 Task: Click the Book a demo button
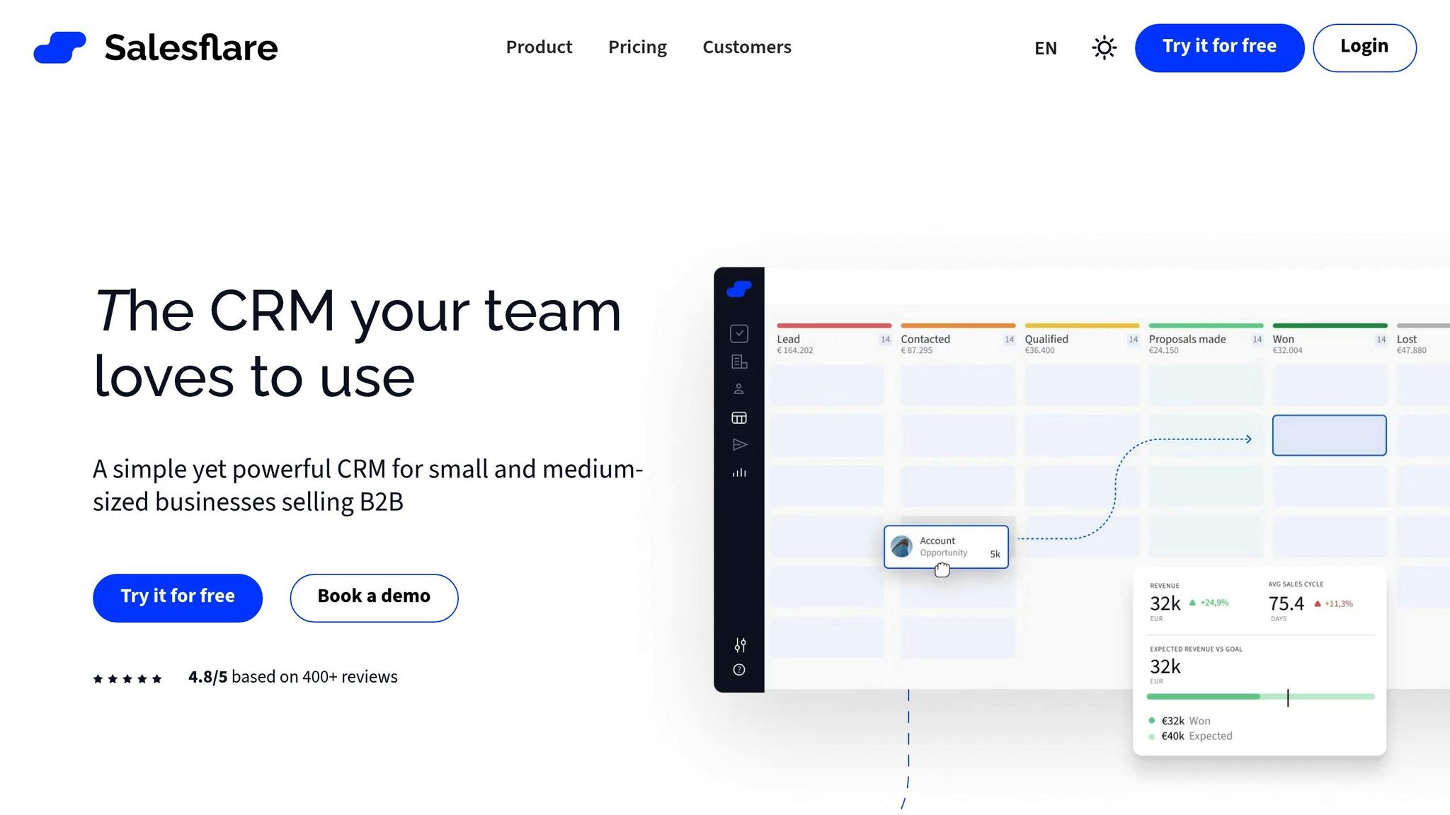(374, 597)
